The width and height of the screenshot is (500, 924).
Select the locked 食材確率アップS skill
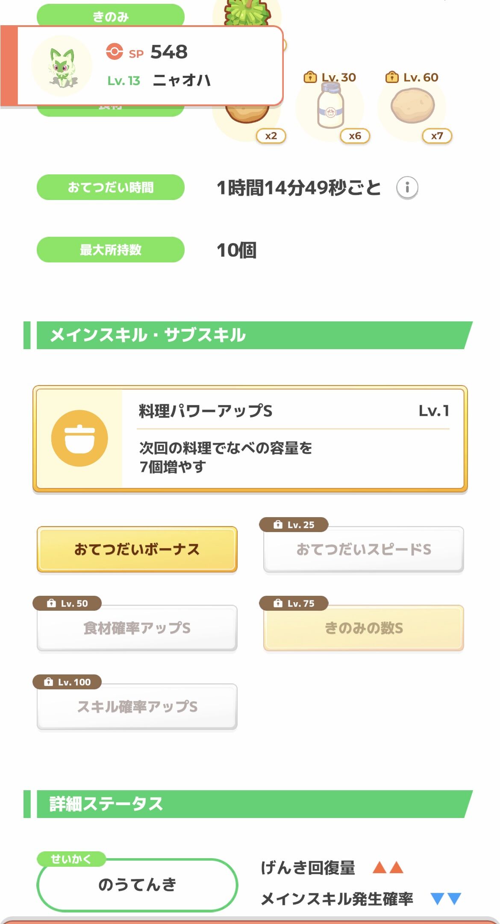click(x=137, y=628)
